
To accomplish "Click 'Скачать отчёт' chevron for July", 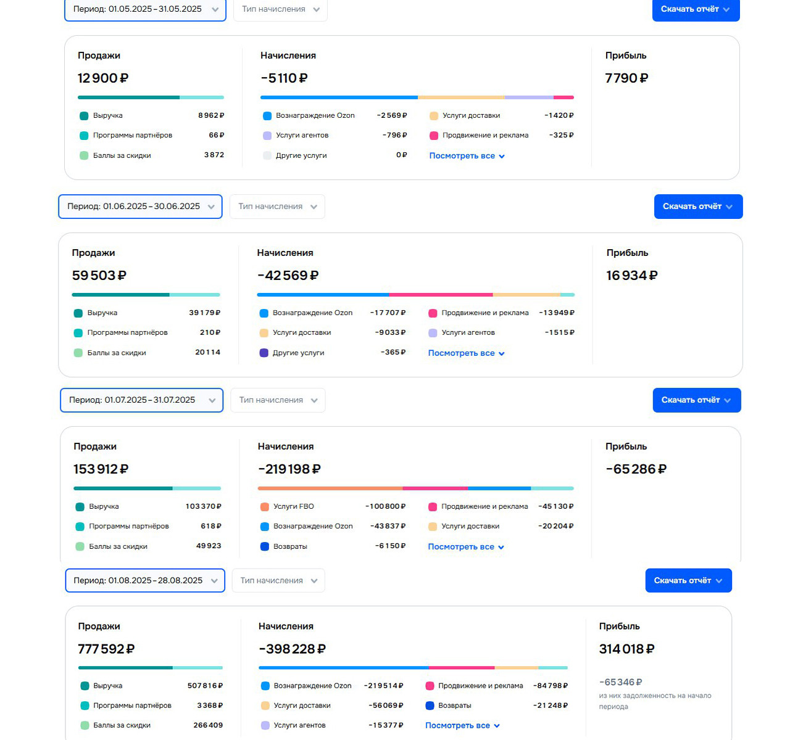I will (x=728, y=400).
